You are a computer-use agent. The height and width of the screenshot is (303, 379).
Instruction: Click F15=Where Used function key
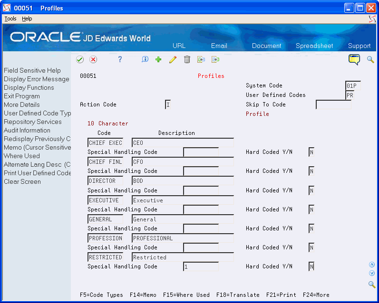186,295
